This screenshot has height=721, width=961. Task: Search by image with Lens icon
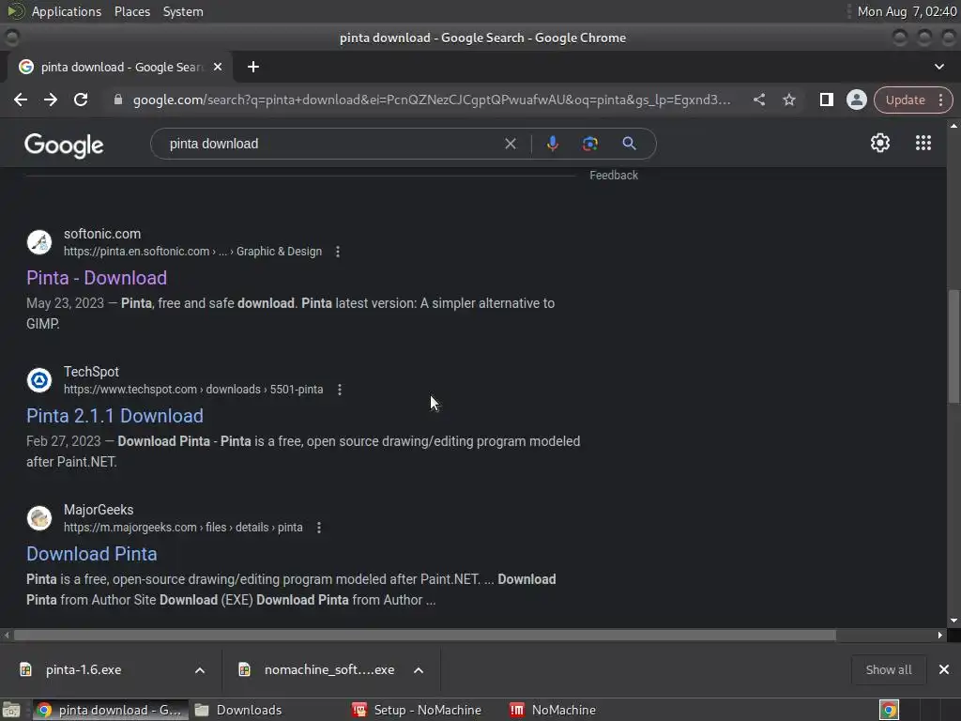click(x=589, y=144)
